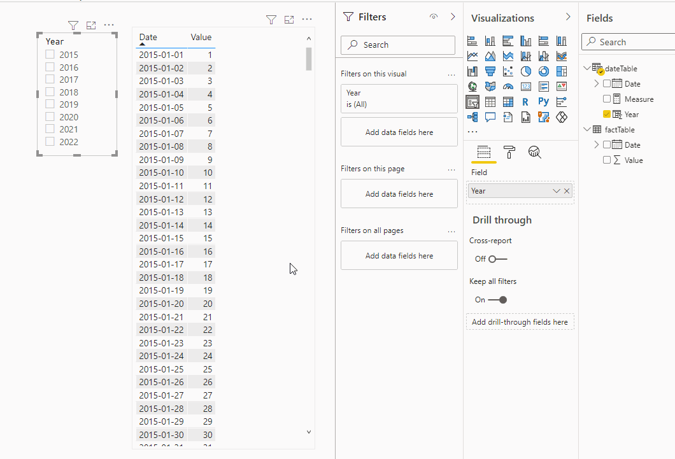Select the Stacked area chart visual
This screenshot has width=675, height=459.
pyautogui.click(x=508, y=56)
